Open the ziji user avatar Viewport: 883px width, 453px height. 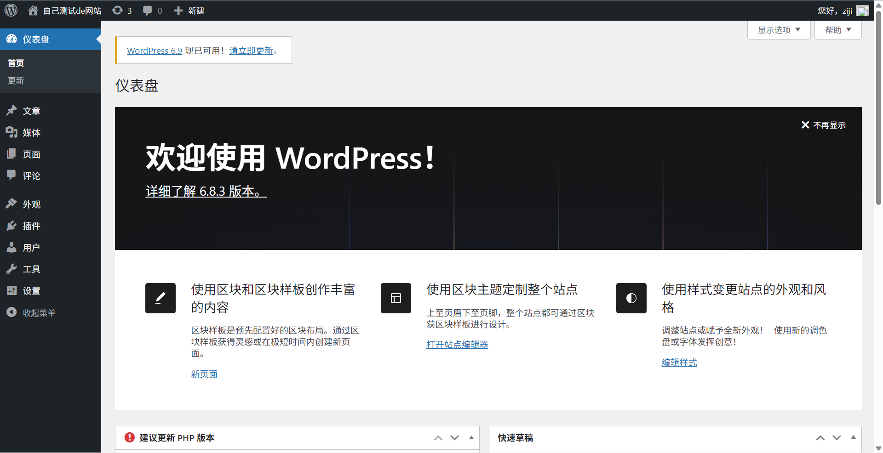862,11
